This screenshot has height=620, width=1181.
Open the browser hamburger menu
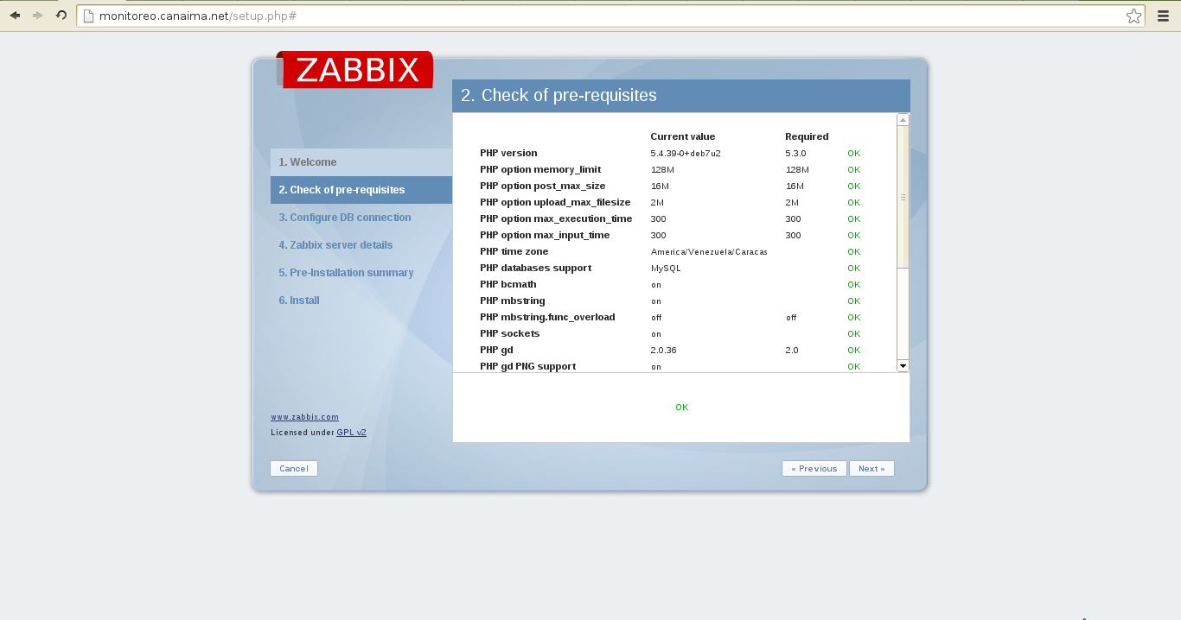coord(1163,16)
